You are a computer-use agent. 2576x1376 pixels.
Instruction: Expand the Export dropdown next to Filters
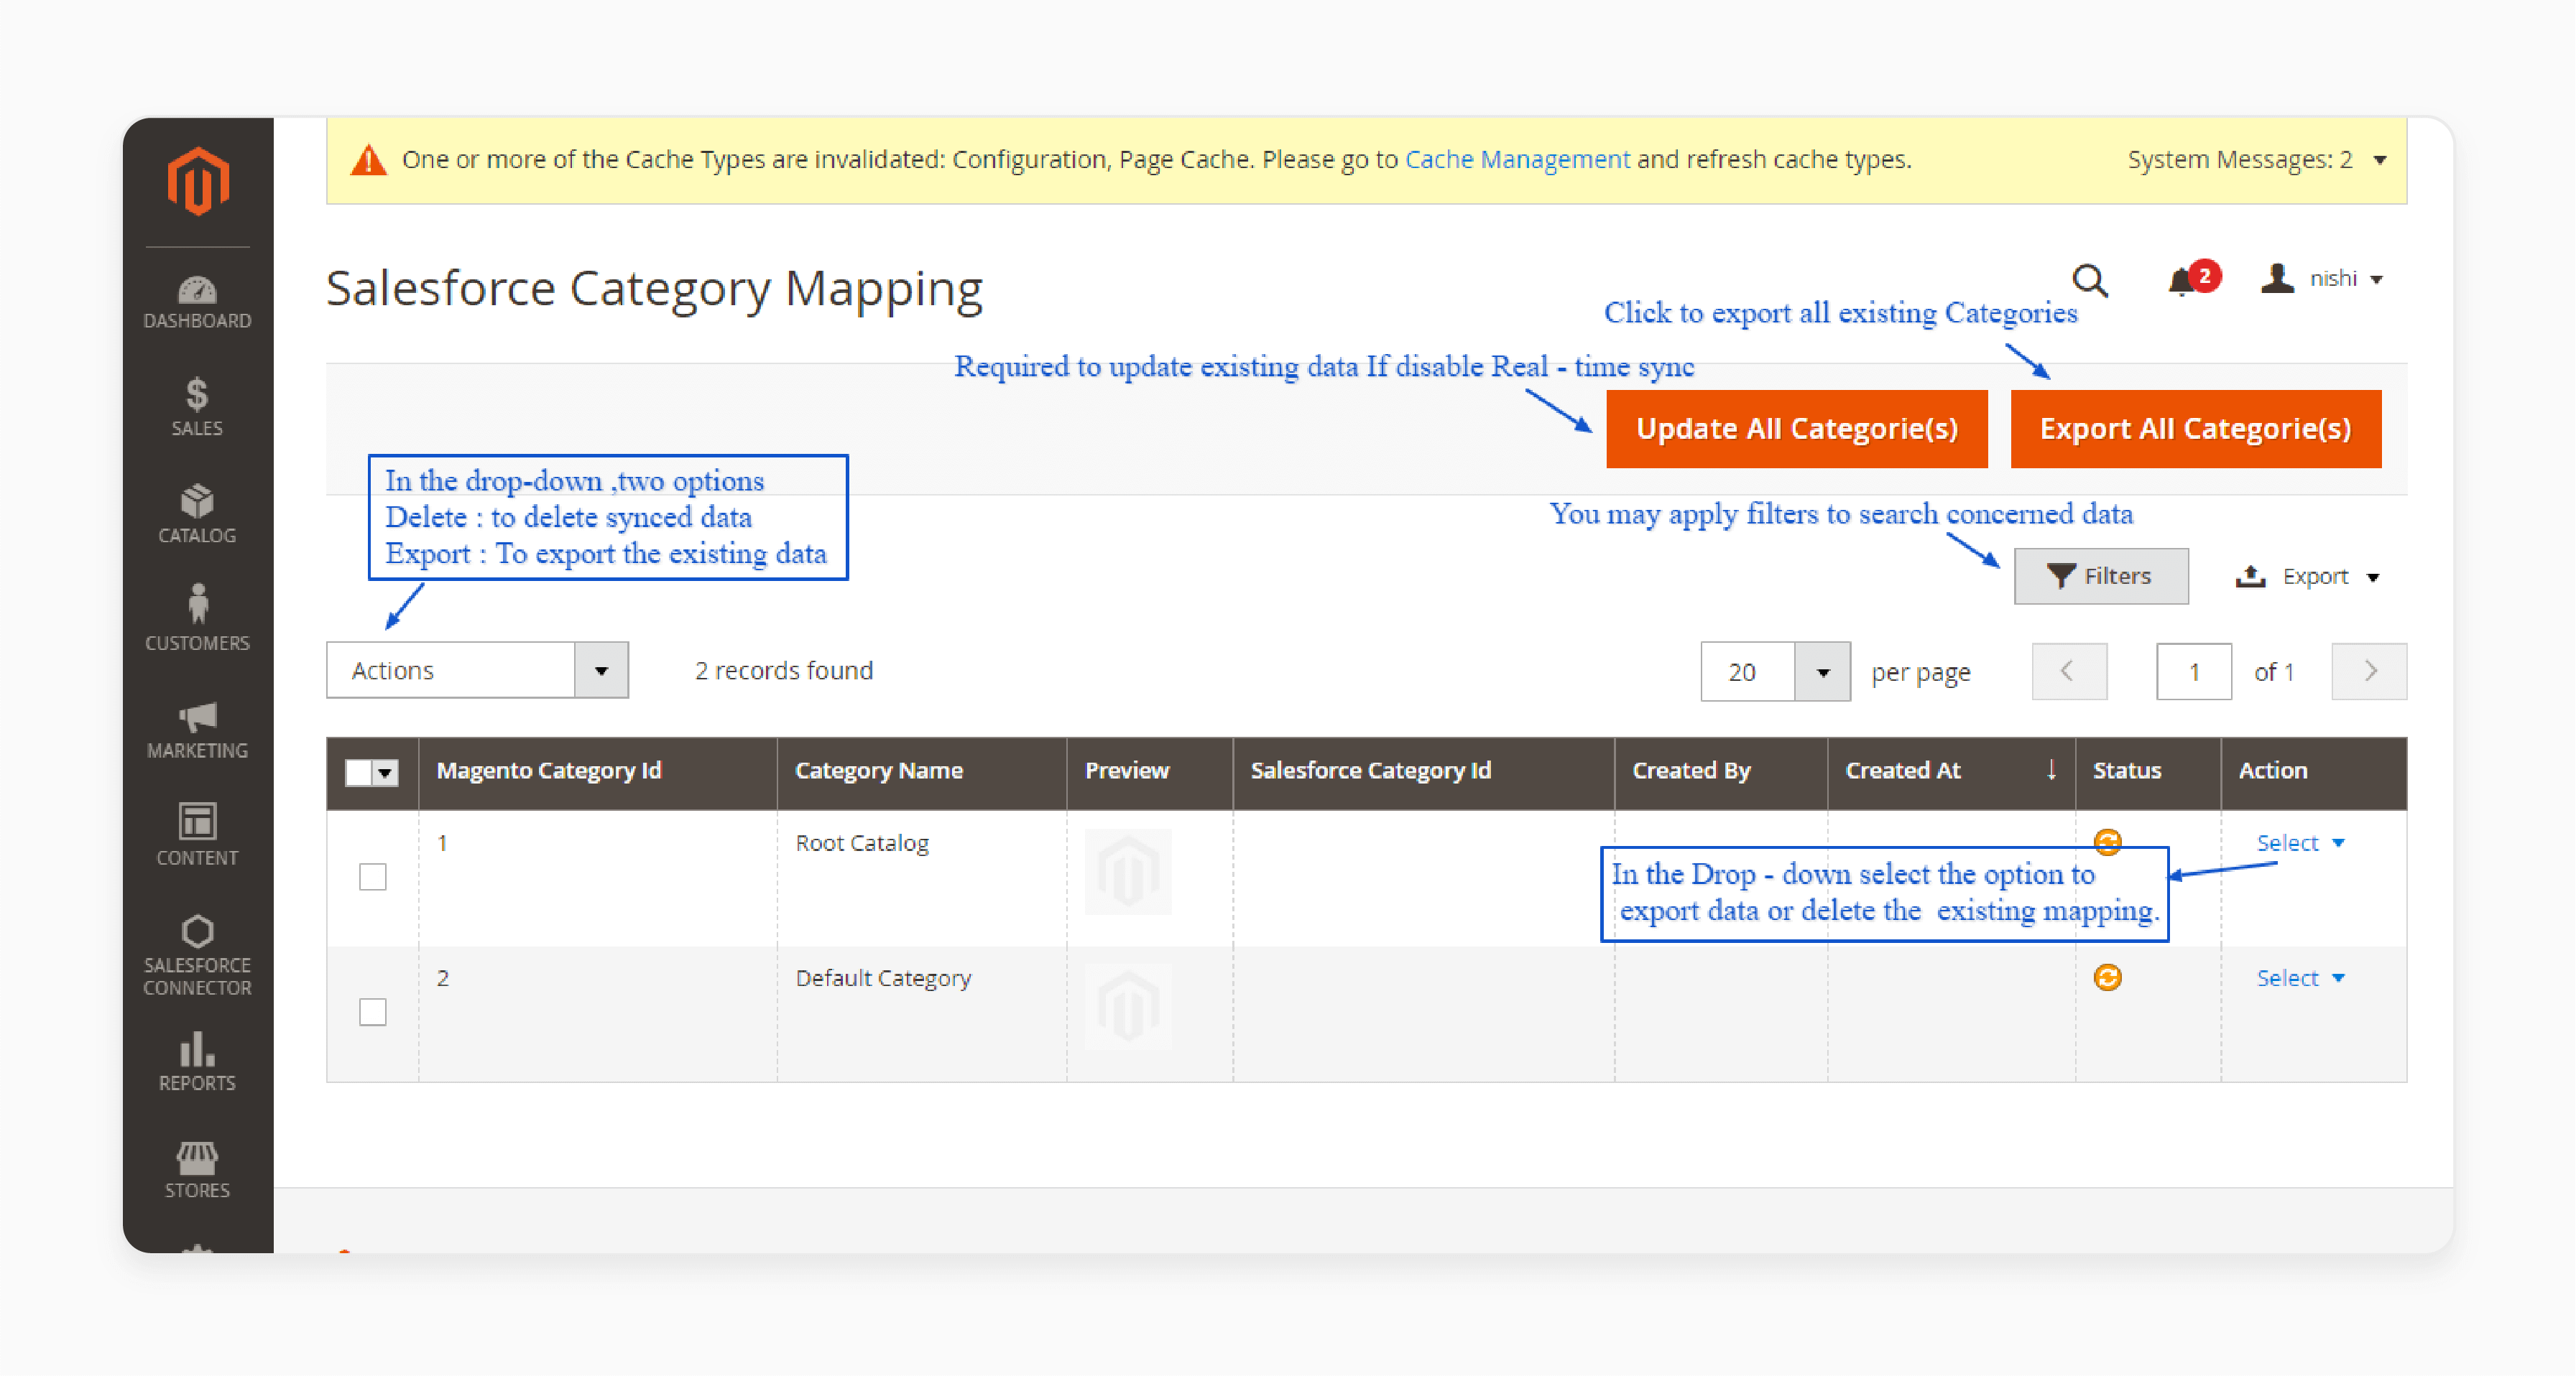2308,577
